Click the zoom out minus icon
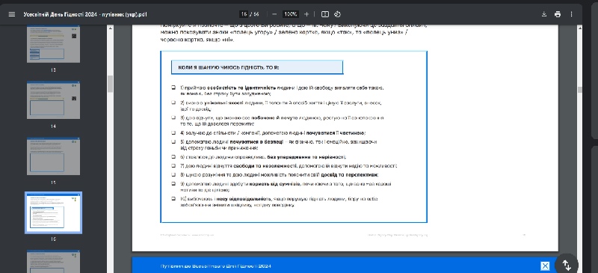The width and height of the screenshot is (598, 273). point(274,14)
